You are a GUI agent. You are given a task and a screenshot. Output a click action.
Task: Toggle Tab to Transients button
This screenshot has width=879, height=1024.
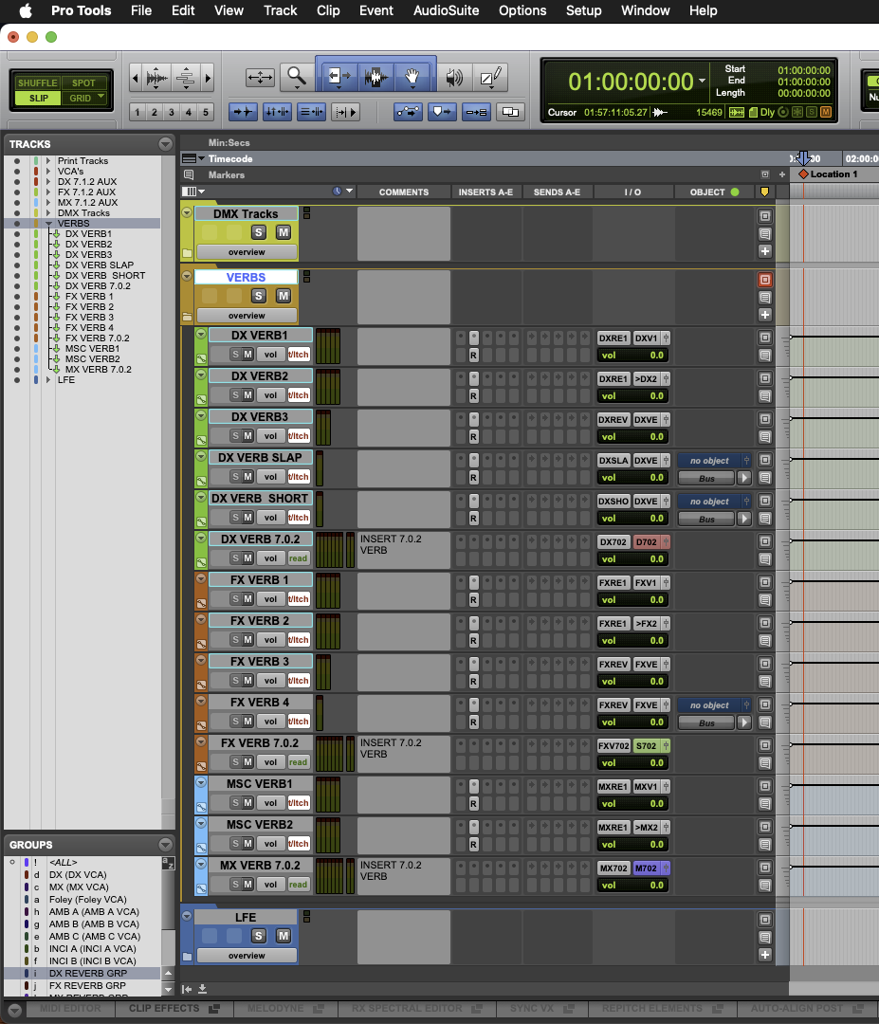tap(243, 112)
